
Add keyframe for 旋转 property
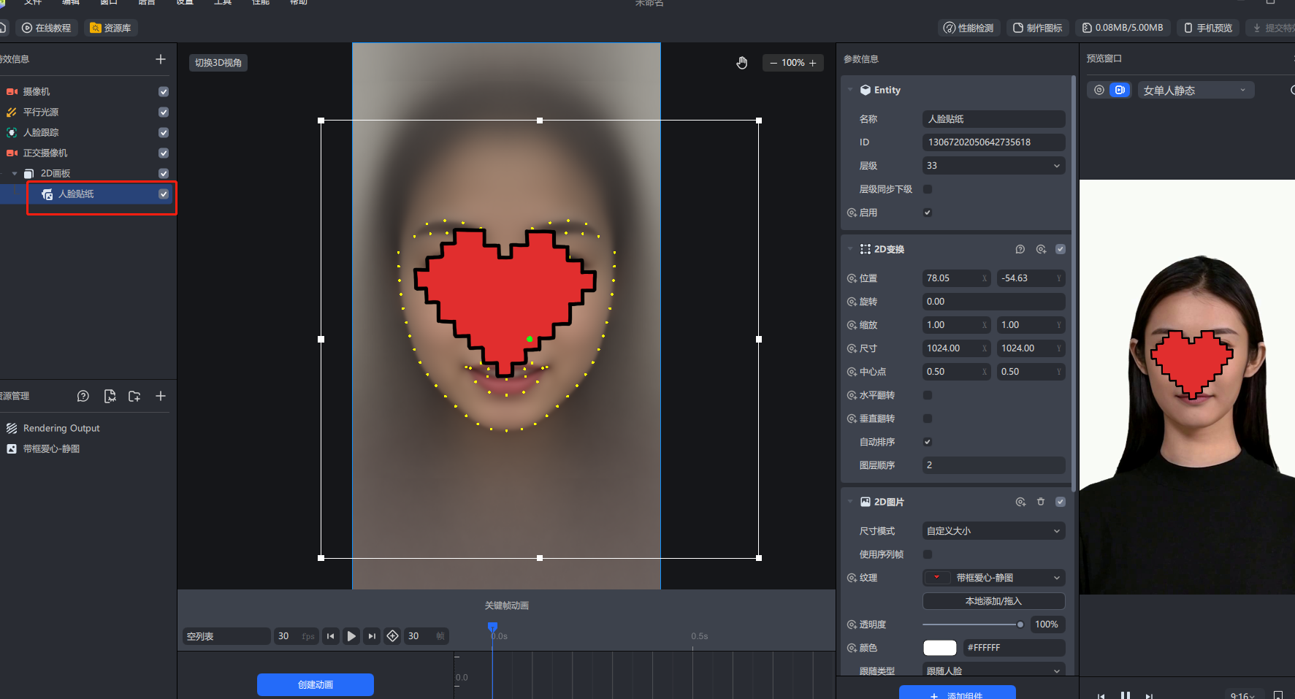click(x=852, y=302)
